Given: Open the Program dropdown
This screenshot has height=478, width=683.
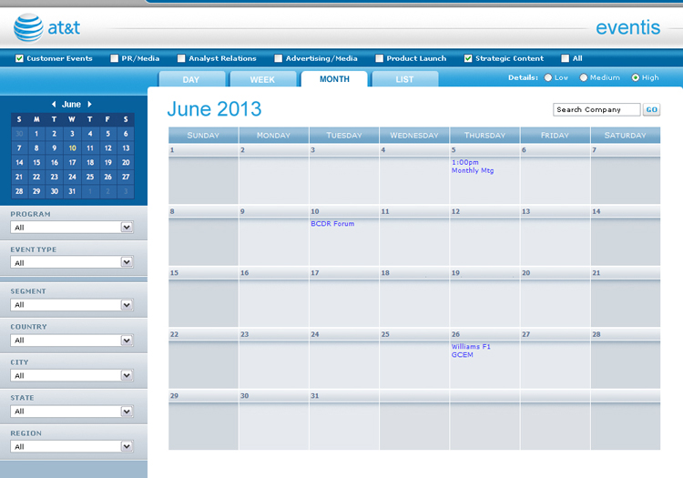Looking at the screenshot, I should [72, 228].
